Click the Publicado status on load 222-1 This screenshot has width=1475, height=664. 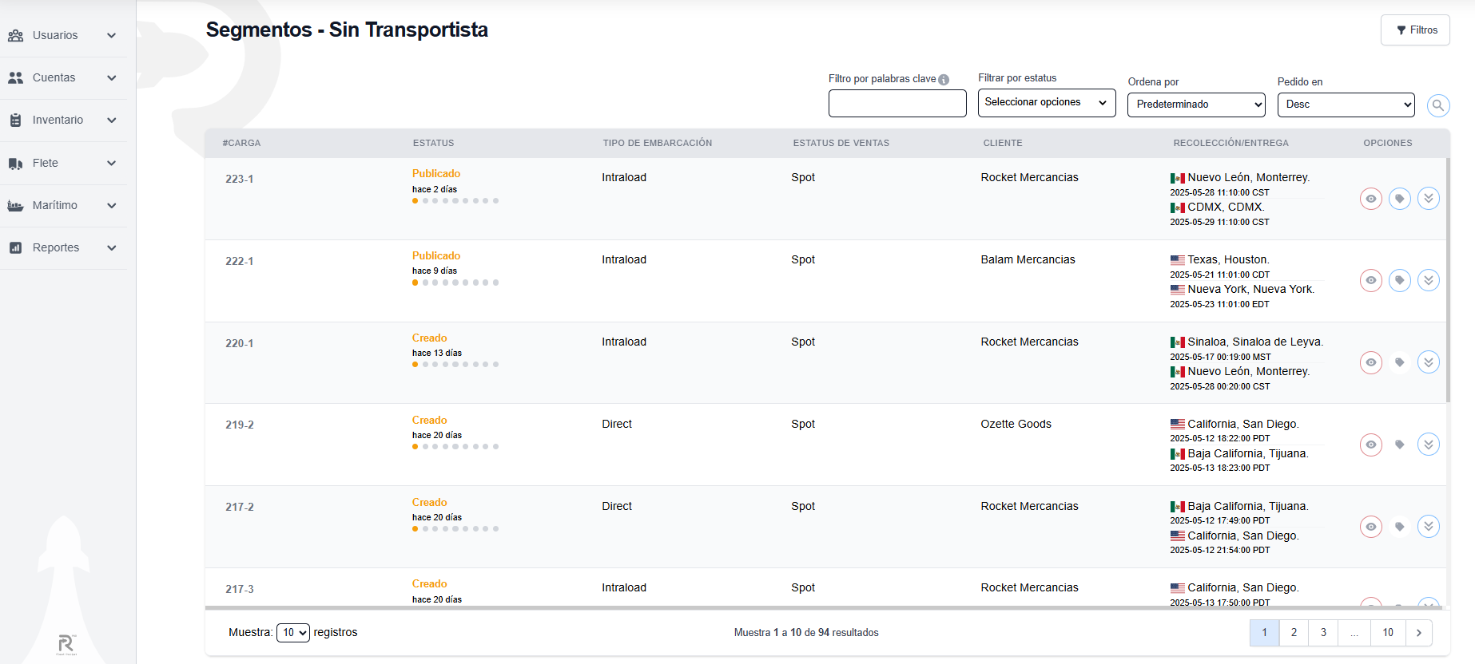tap(436, 256)
